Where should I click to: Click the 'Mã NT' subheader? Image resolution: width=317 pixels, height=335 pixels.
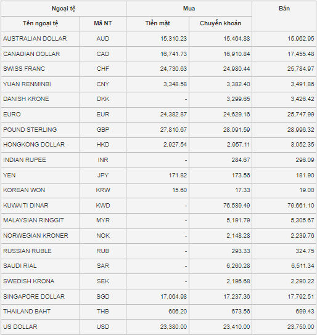pyautogui.click(x=103, y=23)
